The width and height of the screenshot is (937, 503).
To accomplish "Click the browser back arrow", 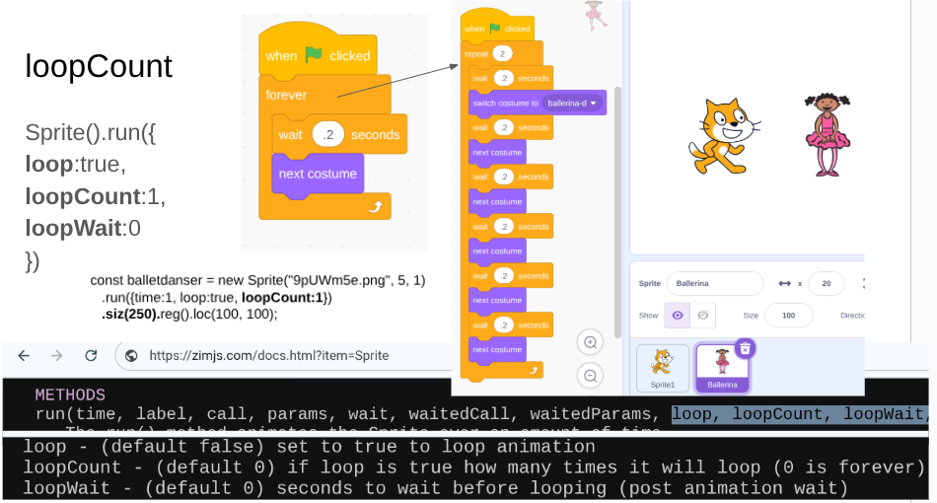I will [24, 355].
